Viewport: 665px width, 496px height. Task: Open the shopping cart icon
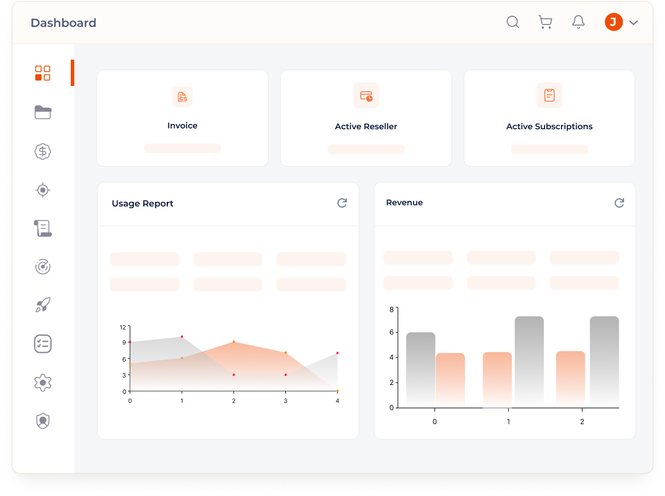tap(546, 22)
